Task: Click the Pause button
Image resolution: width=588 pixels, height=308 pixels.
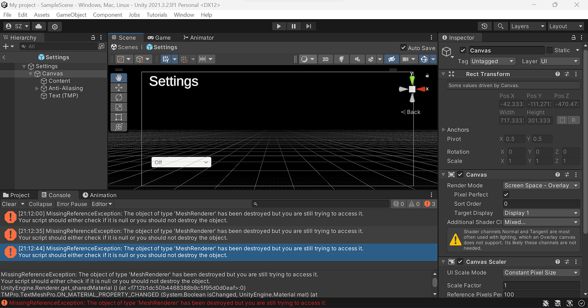Action: pos(294,26)
